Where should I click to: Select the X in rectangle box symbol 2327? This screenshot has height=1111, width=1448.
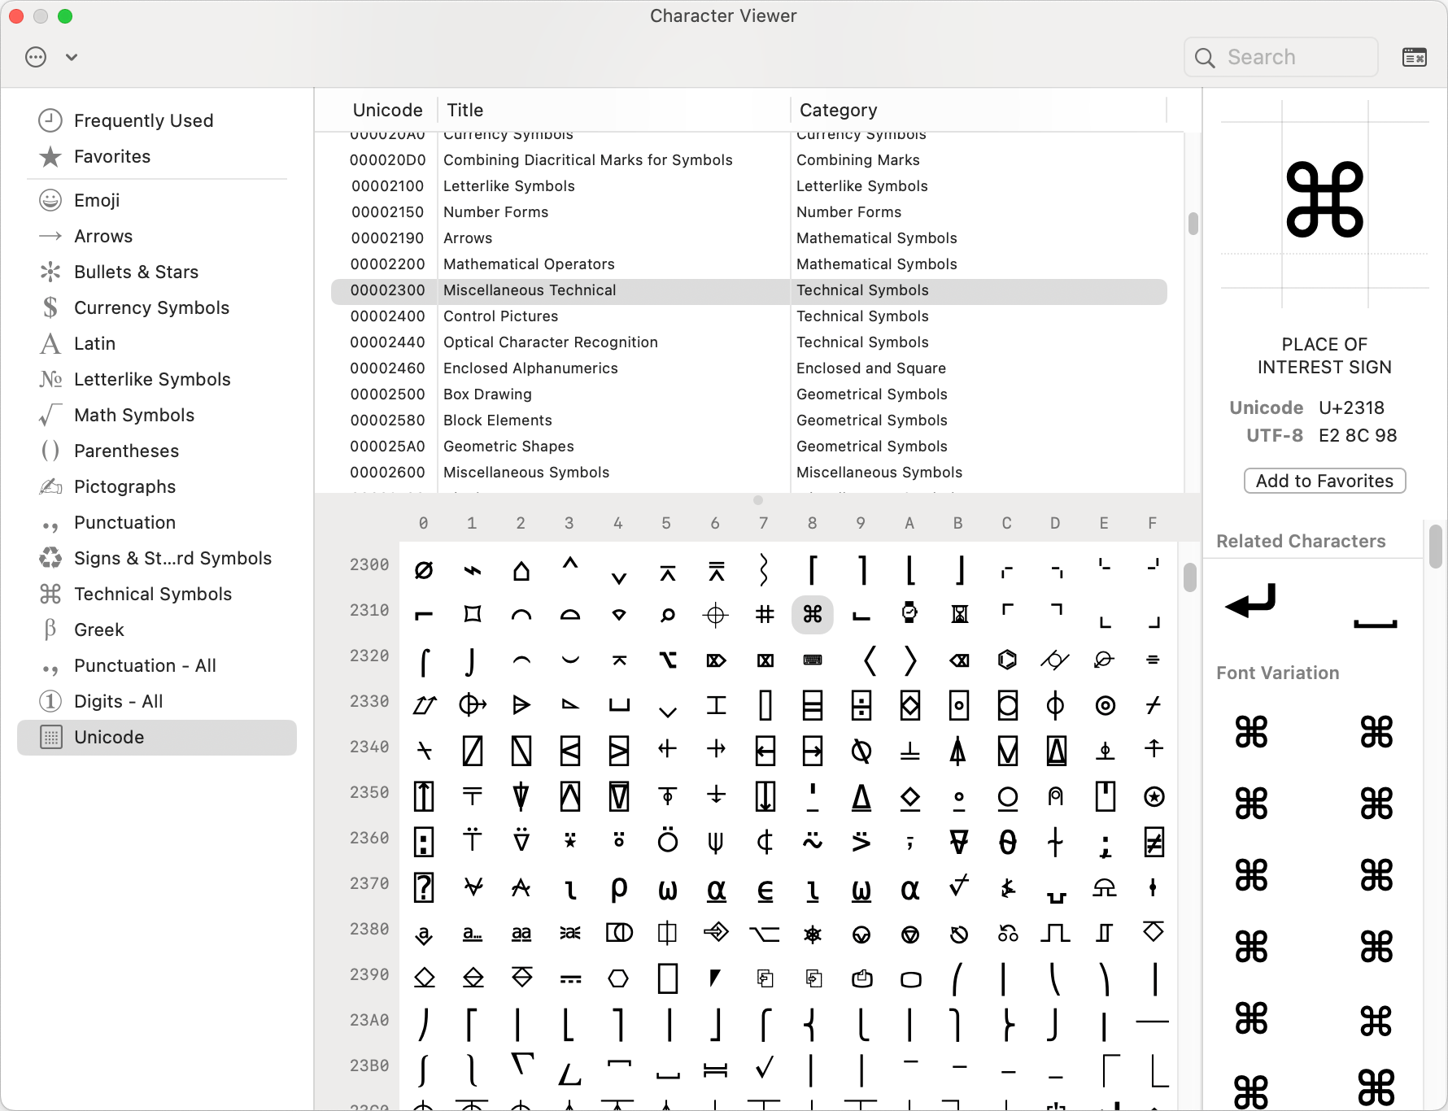(765, 660)
